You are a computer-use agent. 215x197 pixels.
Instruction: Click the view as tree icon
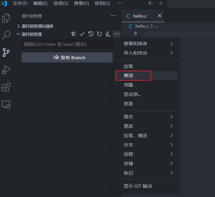pyautogui.click(x=73, y=34)
